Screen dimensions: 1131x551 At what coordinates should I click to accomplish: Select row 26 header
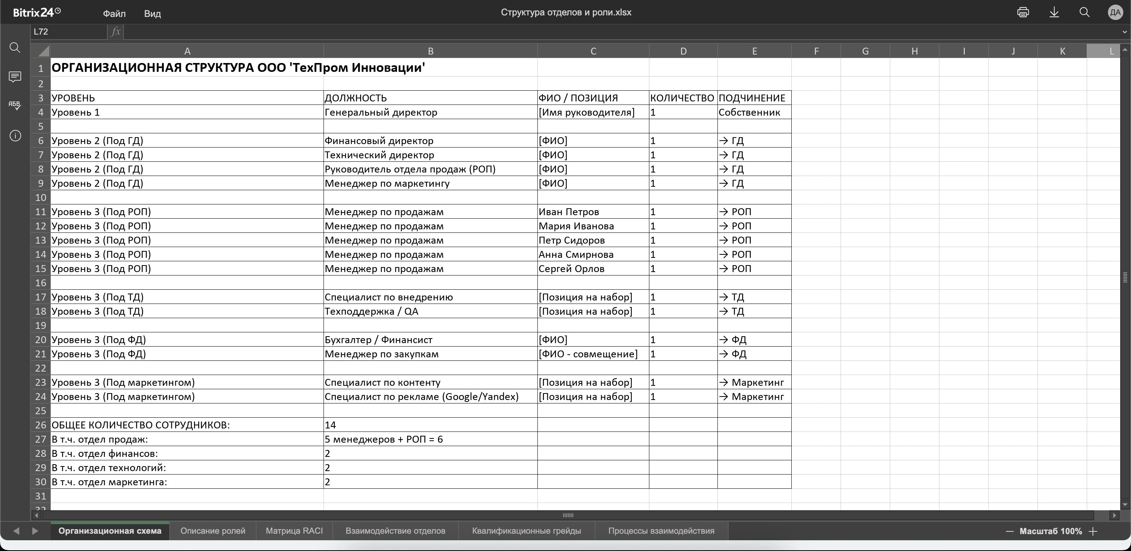[x=40, y=425]
